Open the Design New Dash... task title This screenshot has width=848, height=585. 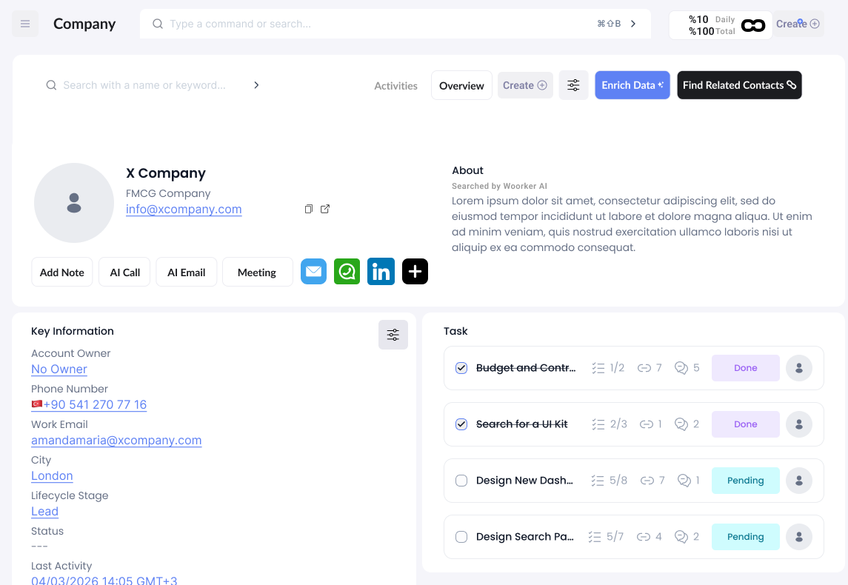coord(524,481)
